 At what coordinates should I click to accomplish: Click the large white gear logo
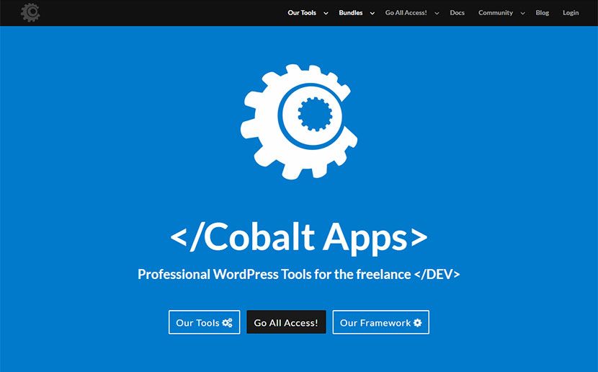299,121
